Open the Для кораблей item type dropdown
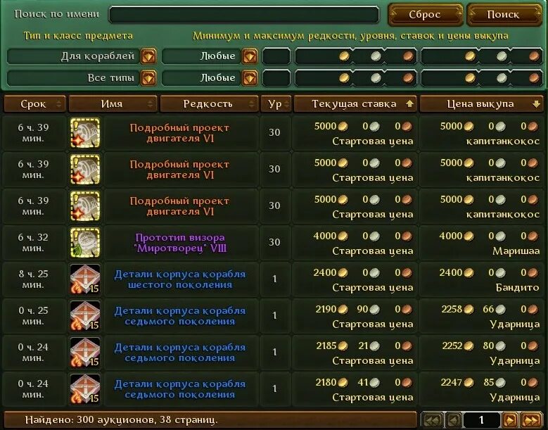This screenshot has height=430, width=548. pyautogui.click(x=148, y=56)
